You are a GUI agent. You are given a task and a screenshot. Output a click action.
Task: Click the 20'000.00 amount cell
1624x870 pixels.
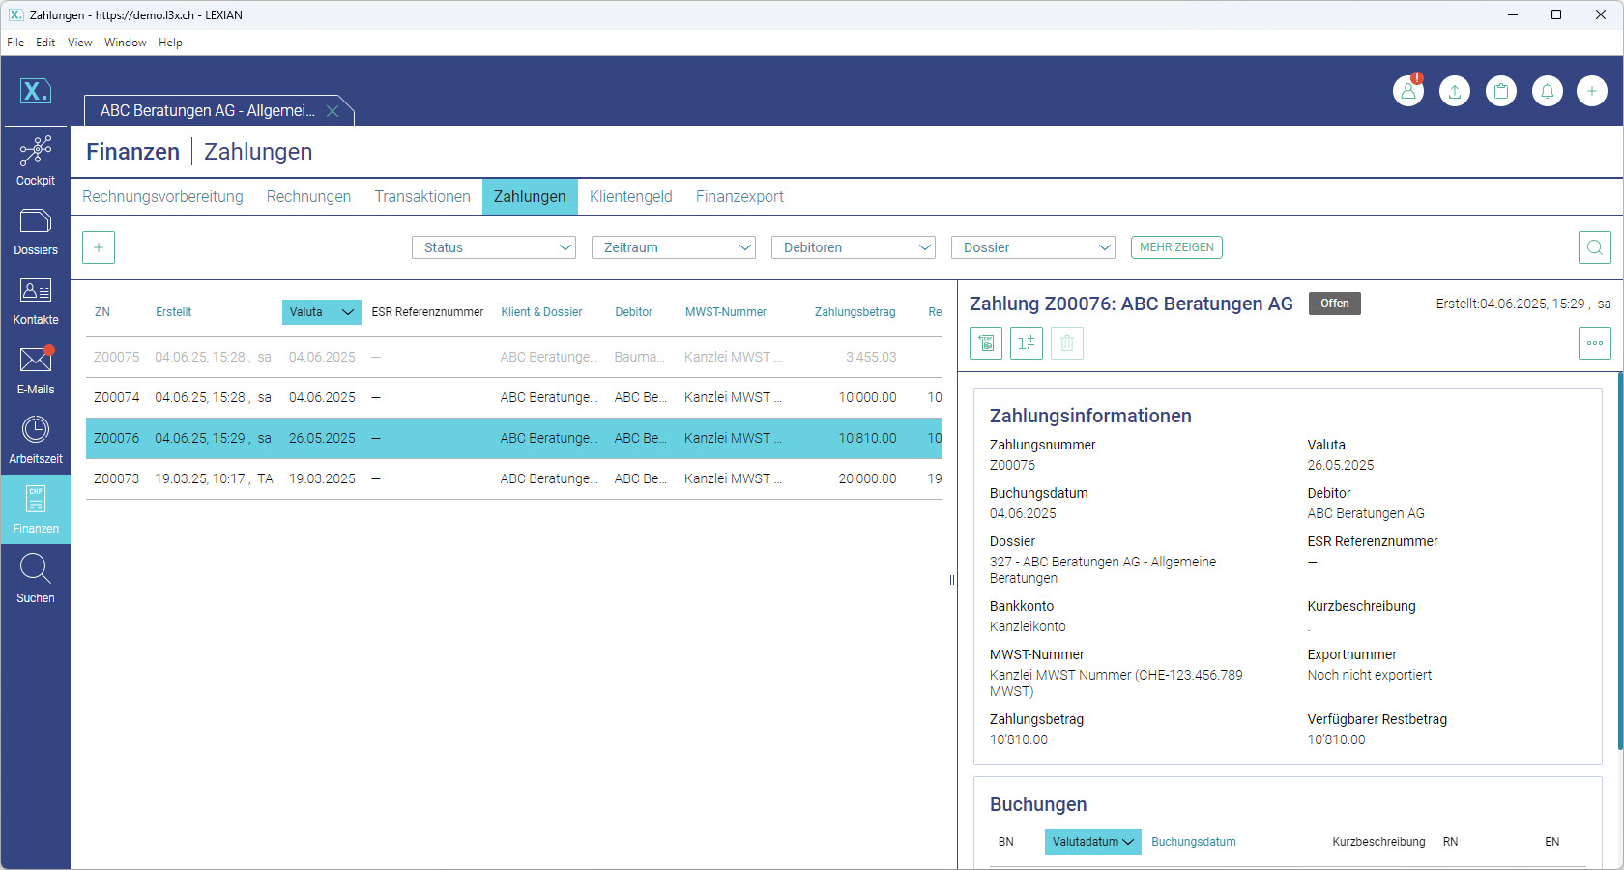coord(867,478)
